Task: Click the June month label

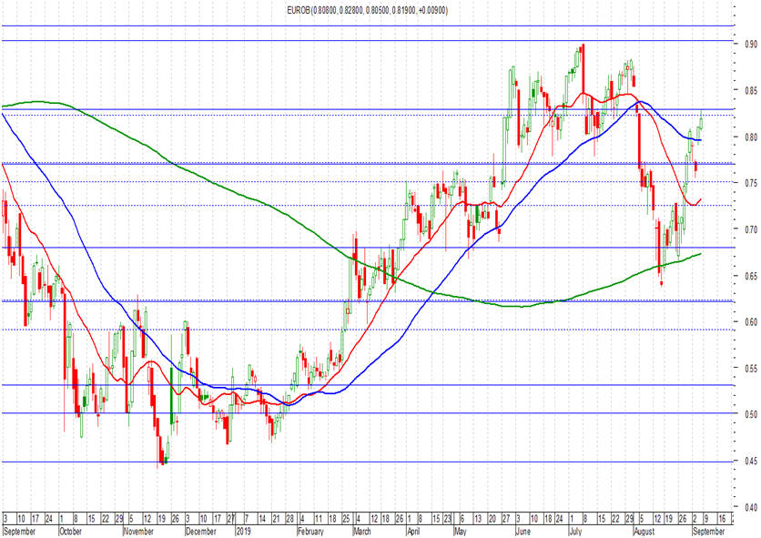Action: pos(523,532)
